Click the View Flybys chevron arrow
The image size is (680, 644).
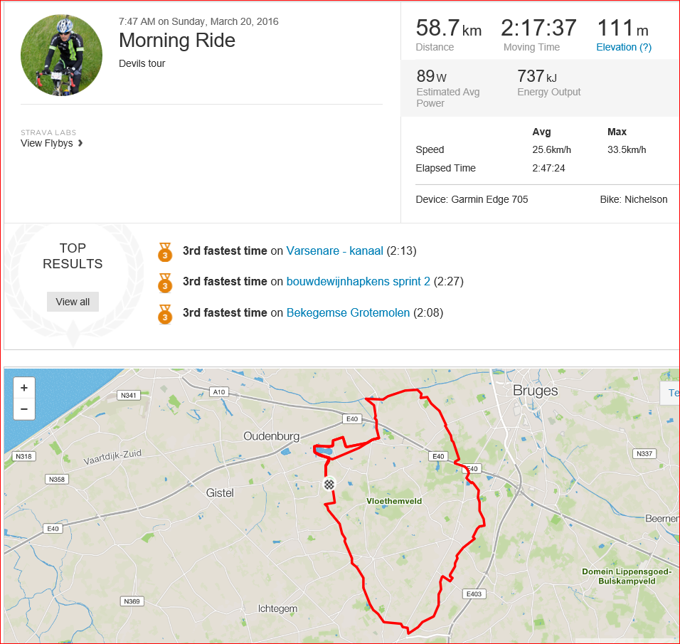(80, 143)
